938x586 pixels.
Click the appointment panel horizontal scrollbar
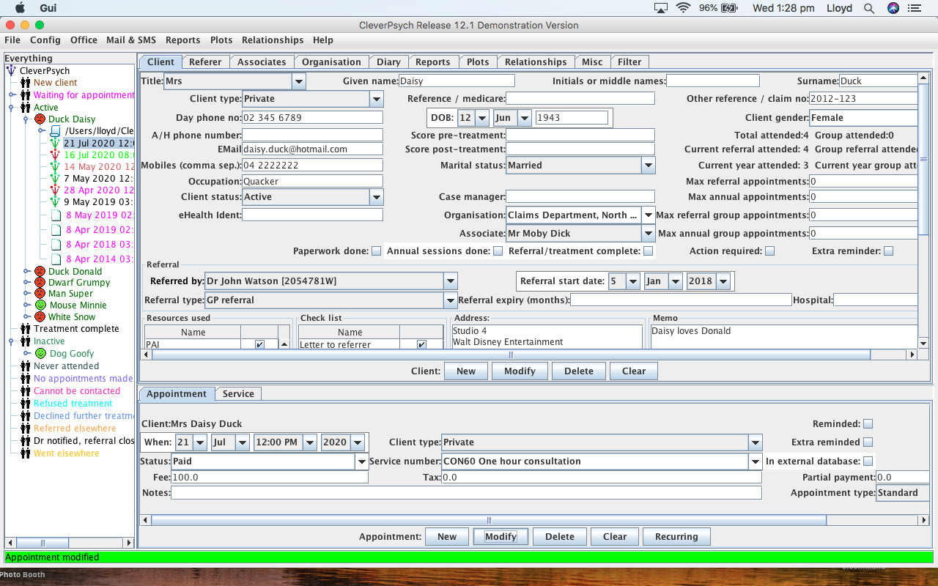pyautogui.click(x=489, y=520)
